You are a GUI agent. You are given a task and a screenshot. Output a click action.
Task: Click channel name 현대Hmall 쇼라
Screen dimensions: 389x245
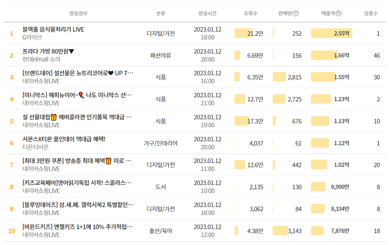pos(41,59)
